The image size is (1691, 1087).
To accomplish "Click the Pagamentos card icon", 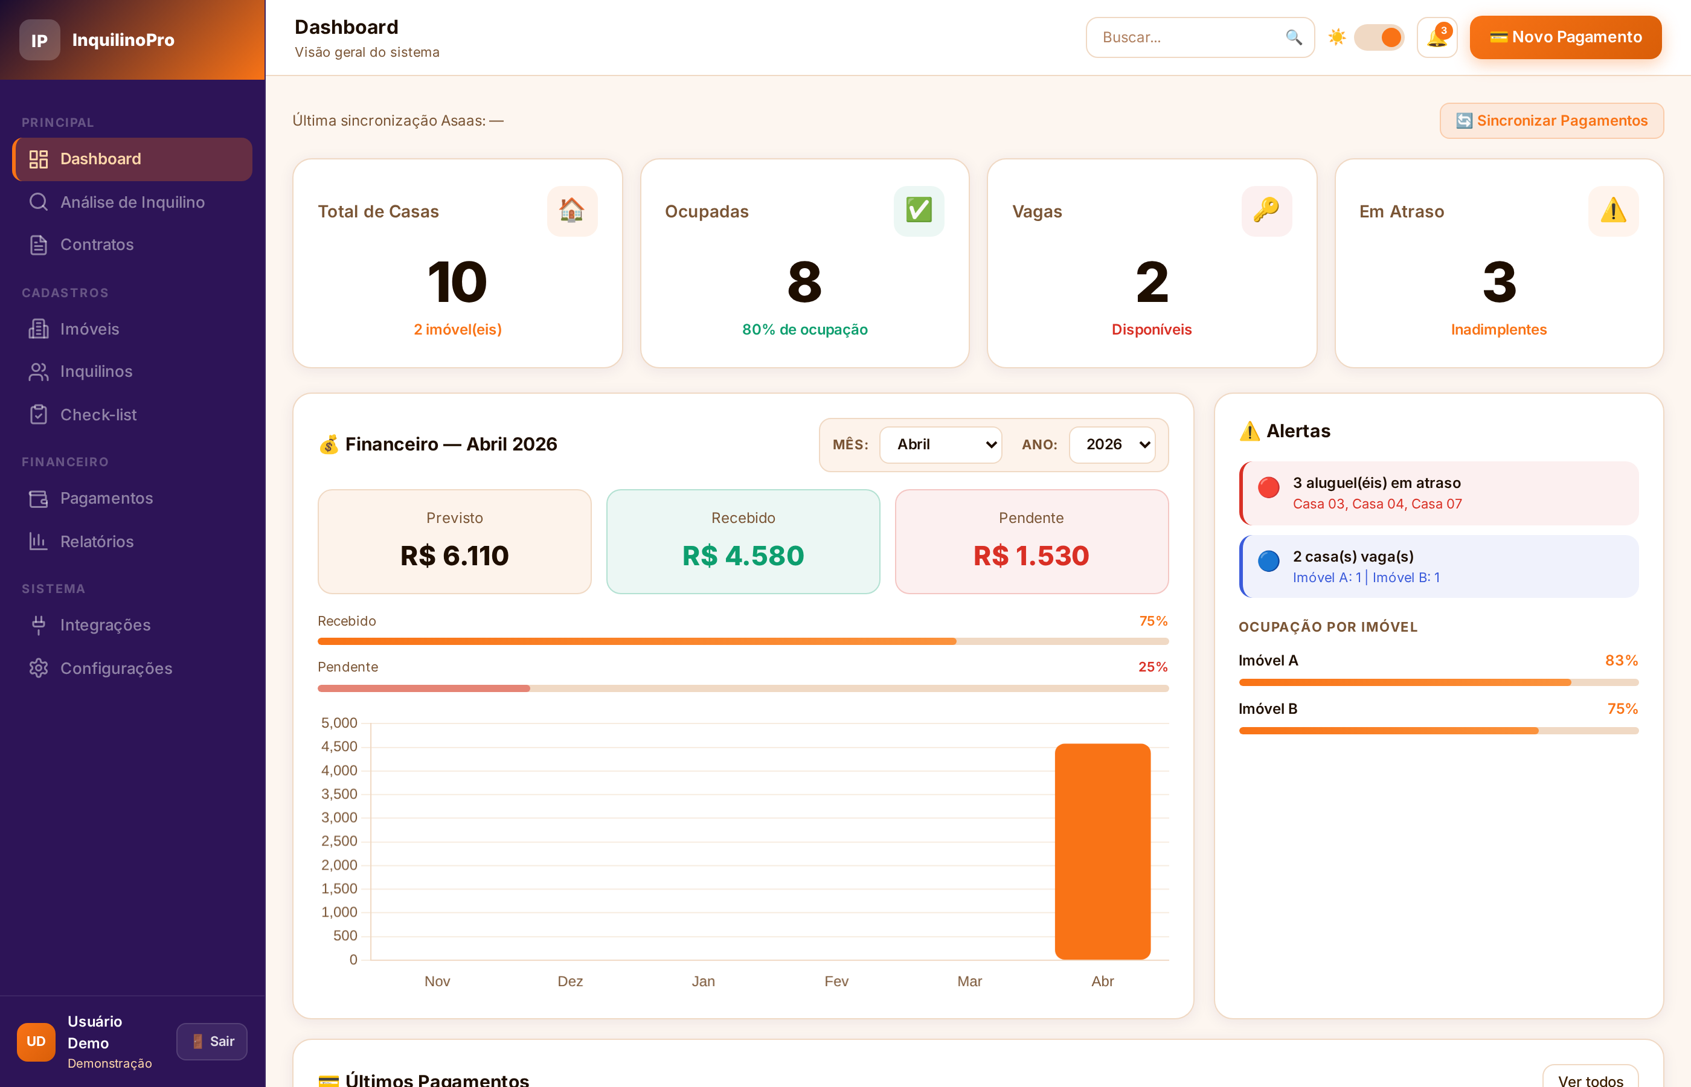I will [x=38, y=498].
